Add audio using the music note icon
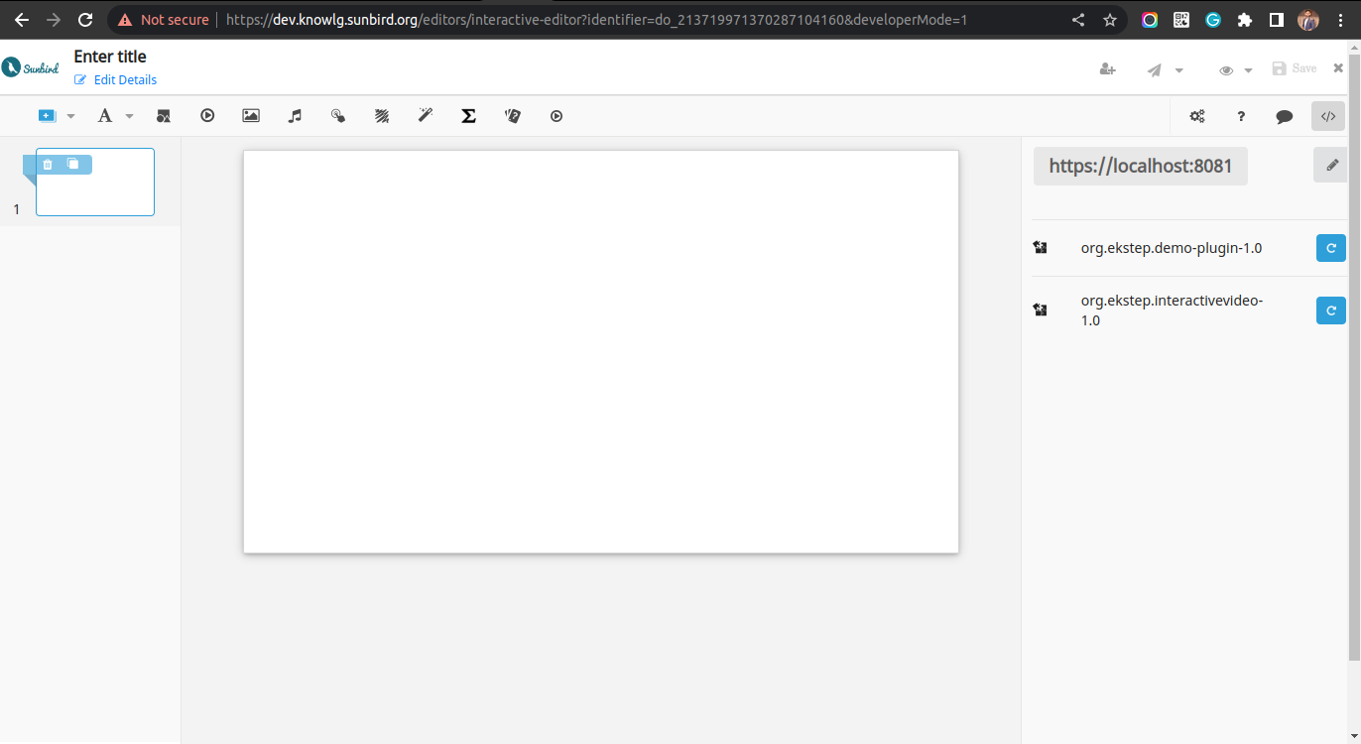 click(x=295, y=116)
